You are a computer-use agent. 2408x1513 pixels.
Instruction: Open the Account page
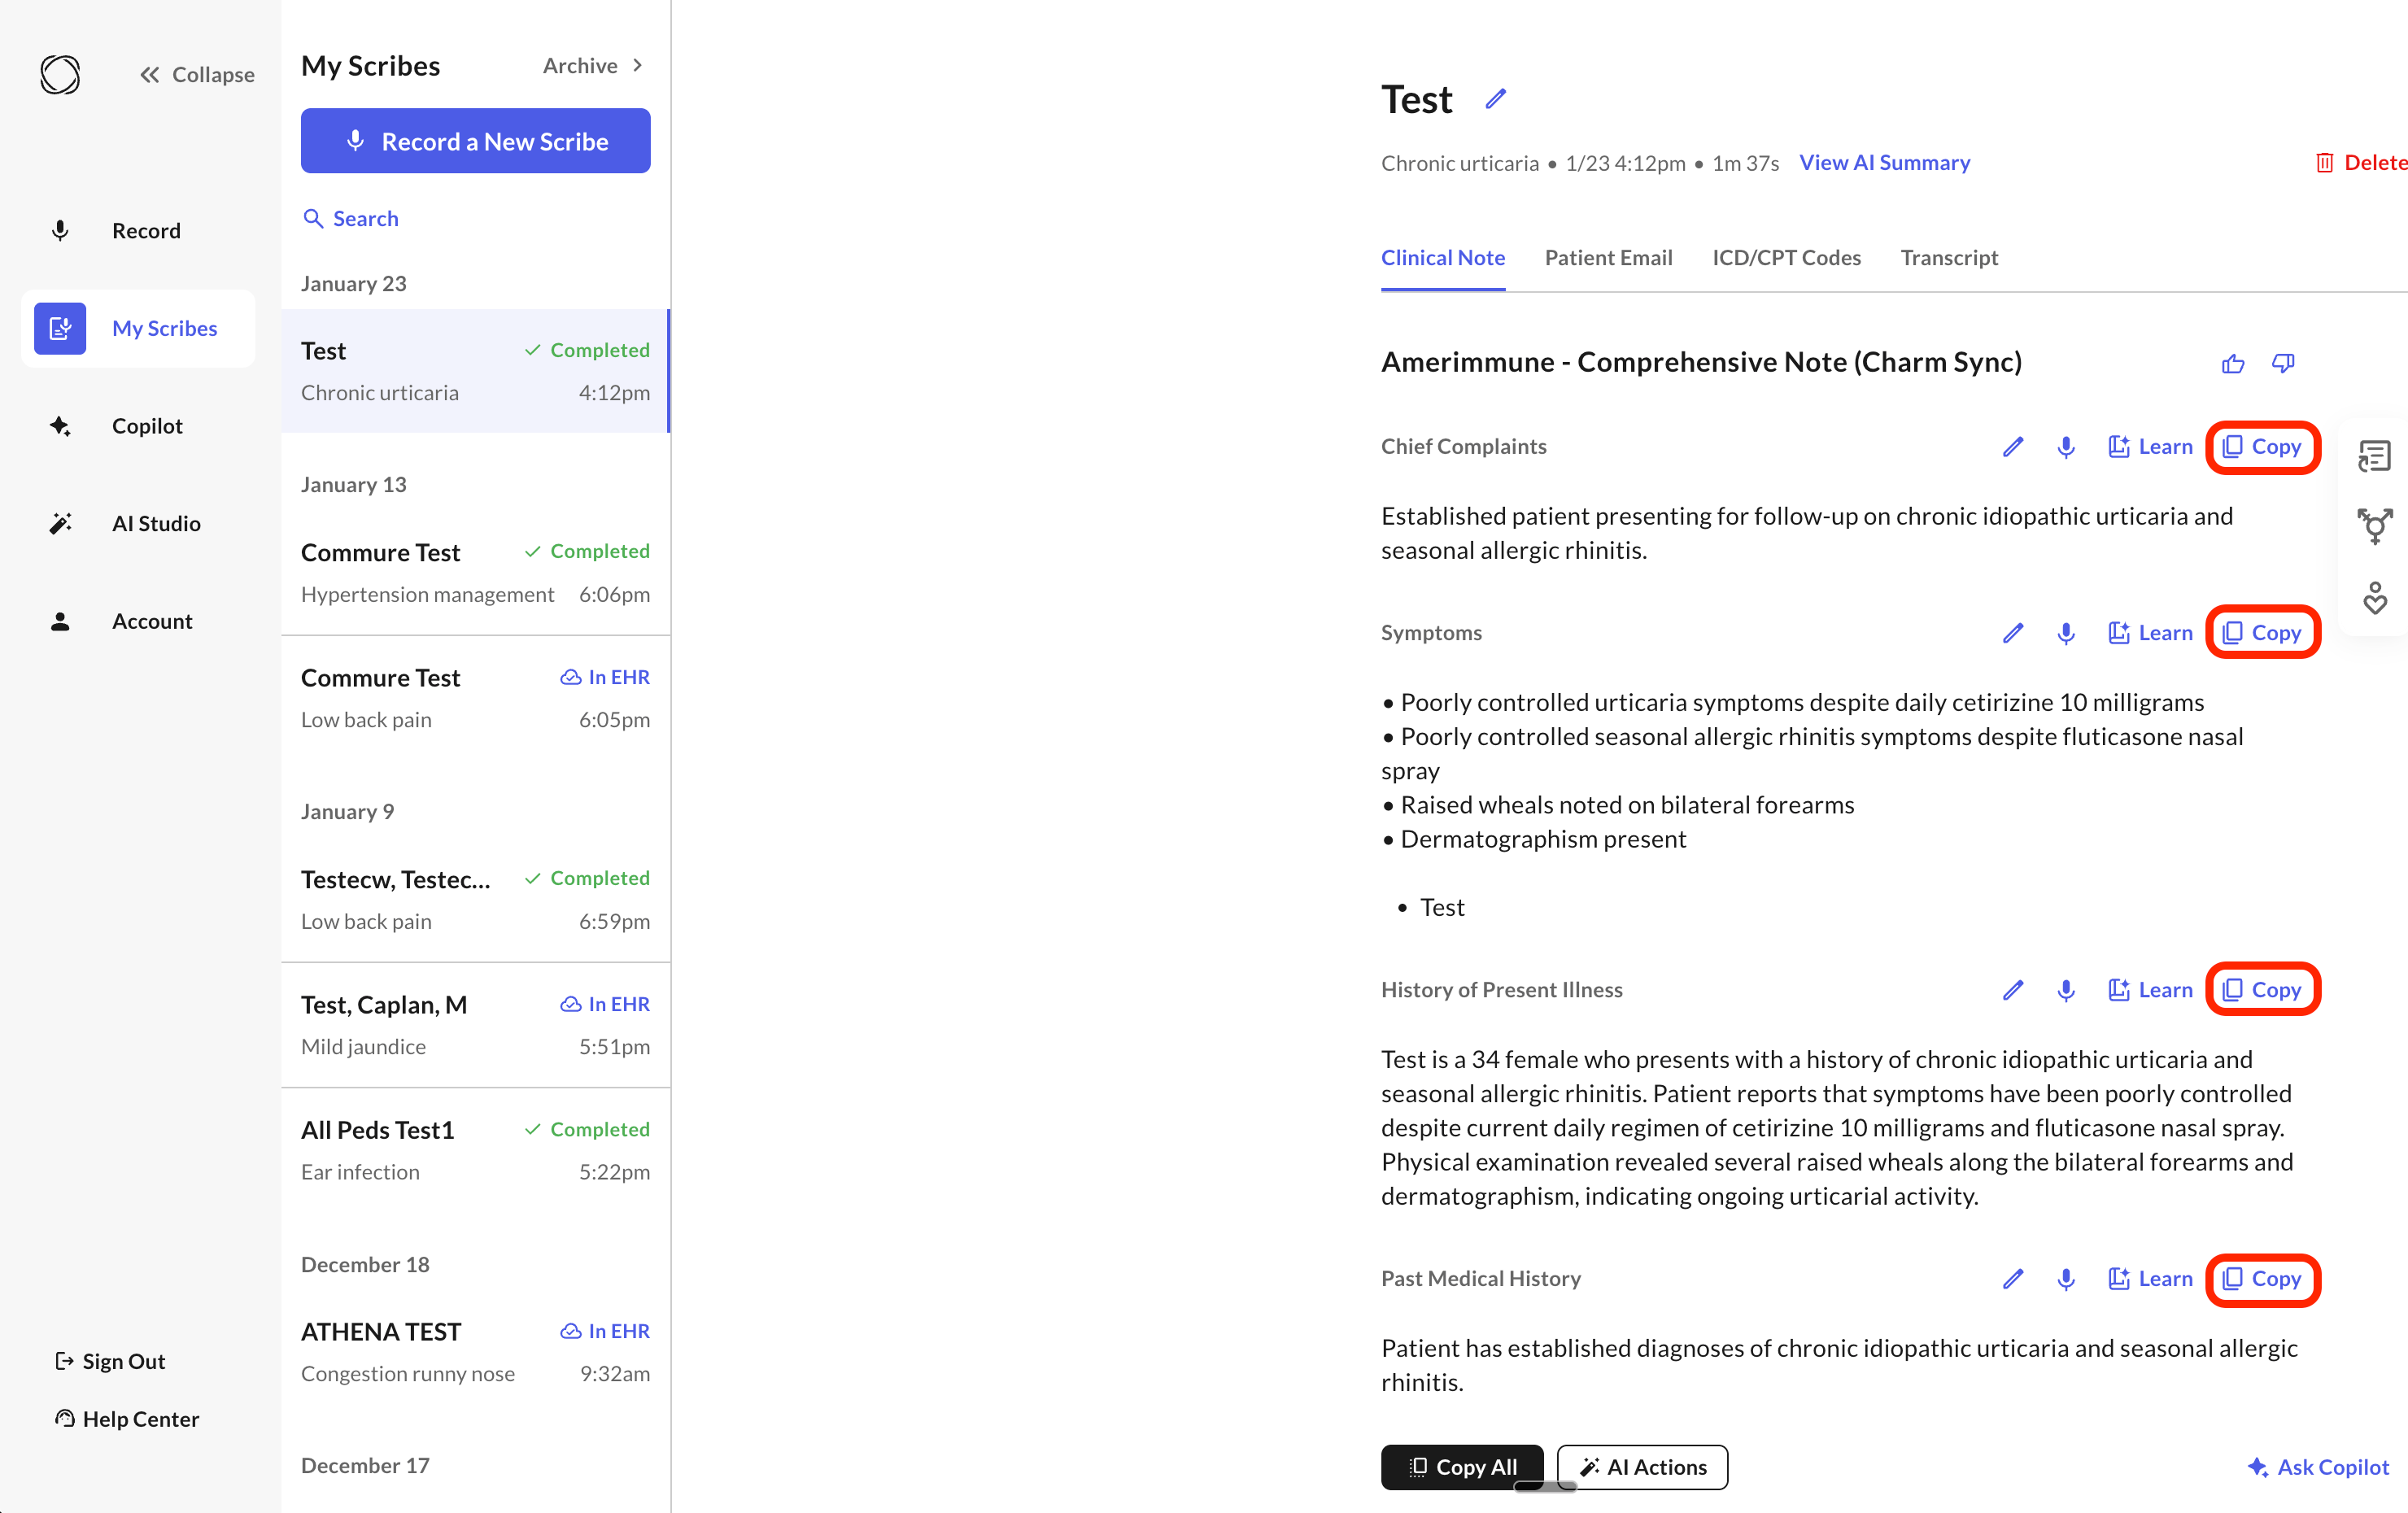pos(138,621)
